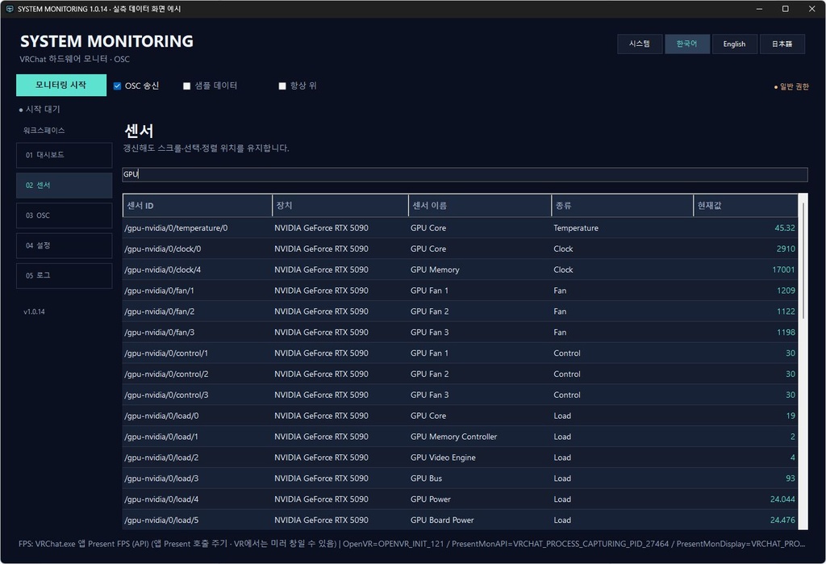Click the current value 45.32
The width and height of the screenshot is (826, 564).
(x=784, y=228)
